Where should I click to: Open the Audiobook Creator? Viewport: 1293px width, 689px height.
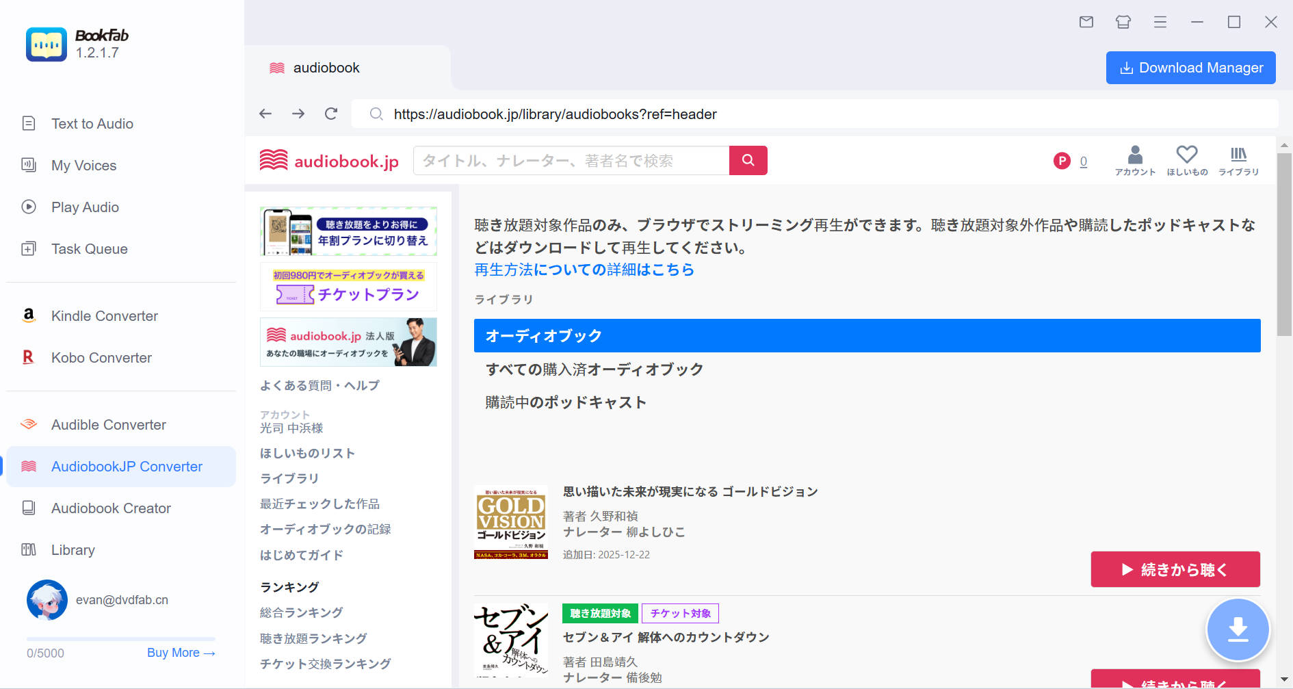pyautogui.click(x=111, y=508)
